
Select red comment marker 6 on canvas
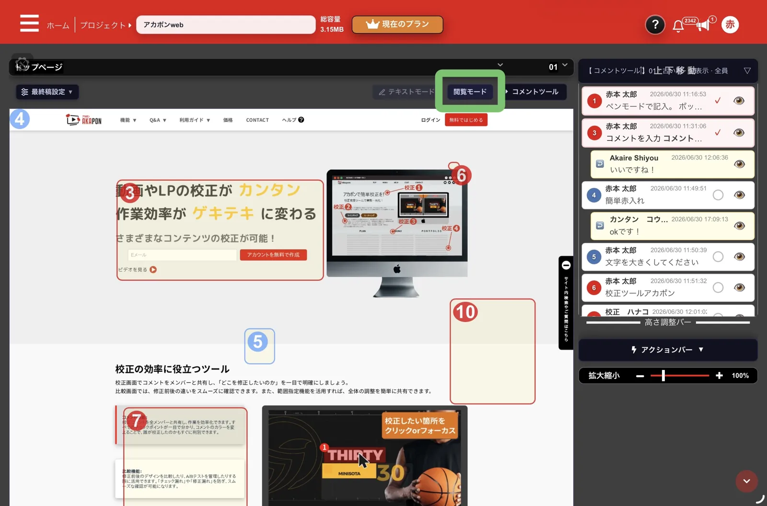pos(461,175)
